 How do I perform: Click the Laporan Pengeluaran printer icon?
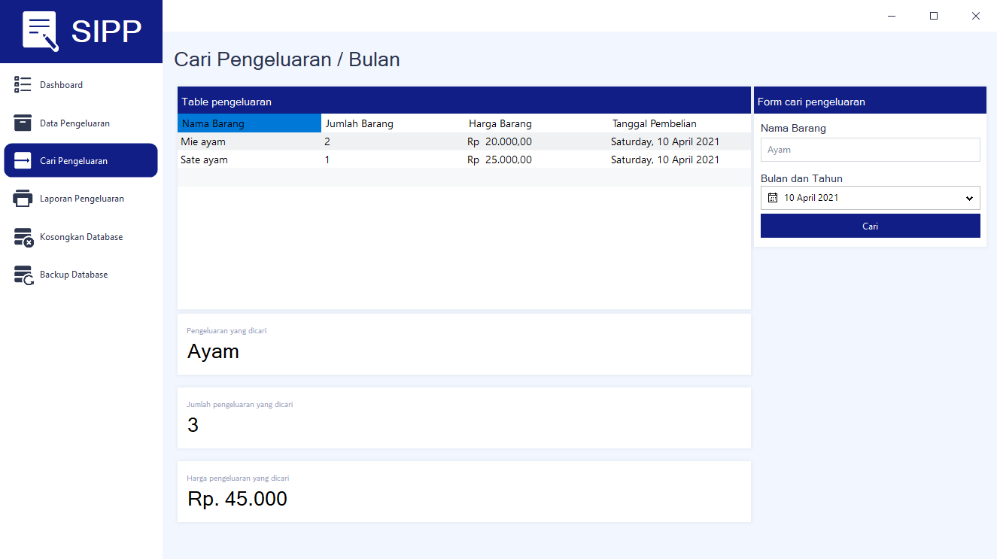23,199
